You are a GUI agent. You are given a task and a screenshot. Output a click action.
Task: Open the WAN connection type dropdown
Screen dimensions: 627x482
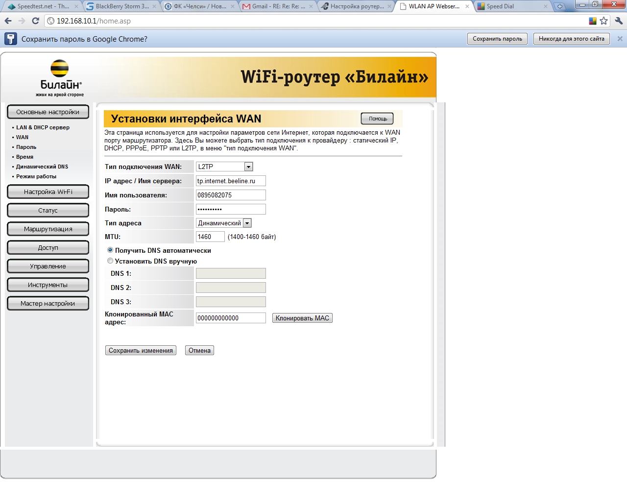tap(224, 167)
